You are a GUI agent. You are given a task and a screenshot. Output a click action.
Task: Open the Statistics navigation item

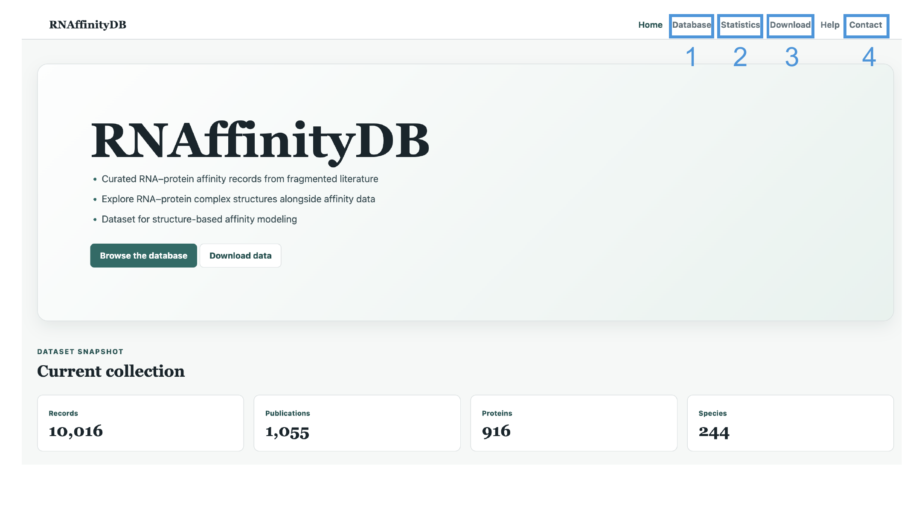click(740, 25)
